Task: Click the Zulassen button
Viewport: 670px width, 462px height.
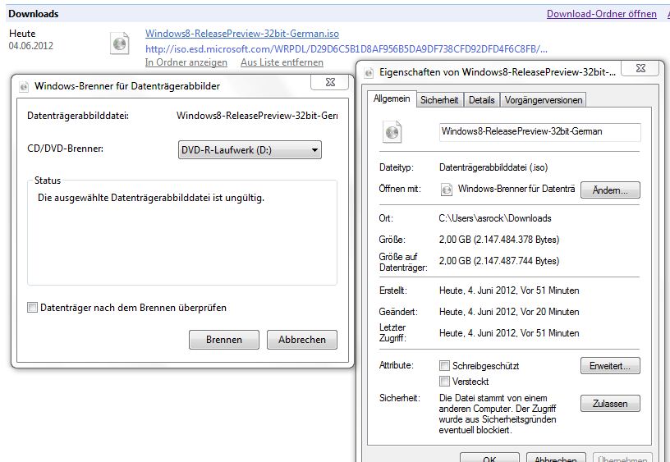Action: [610, 404]
